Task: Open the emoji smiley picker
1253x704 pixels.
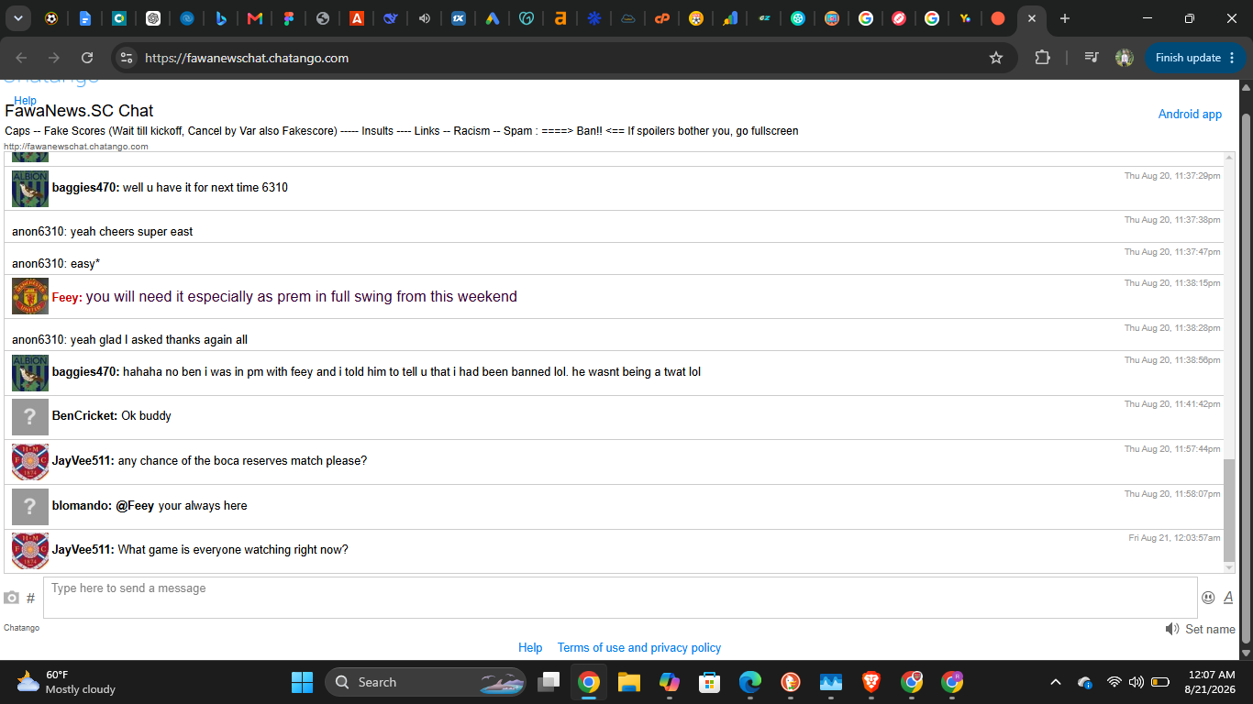Action: click(1208, 598)
